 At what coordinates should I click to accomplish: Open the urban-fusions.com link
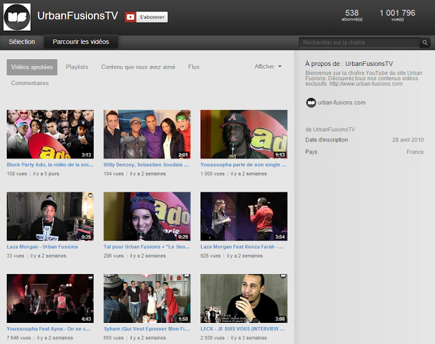coord(341,103)
